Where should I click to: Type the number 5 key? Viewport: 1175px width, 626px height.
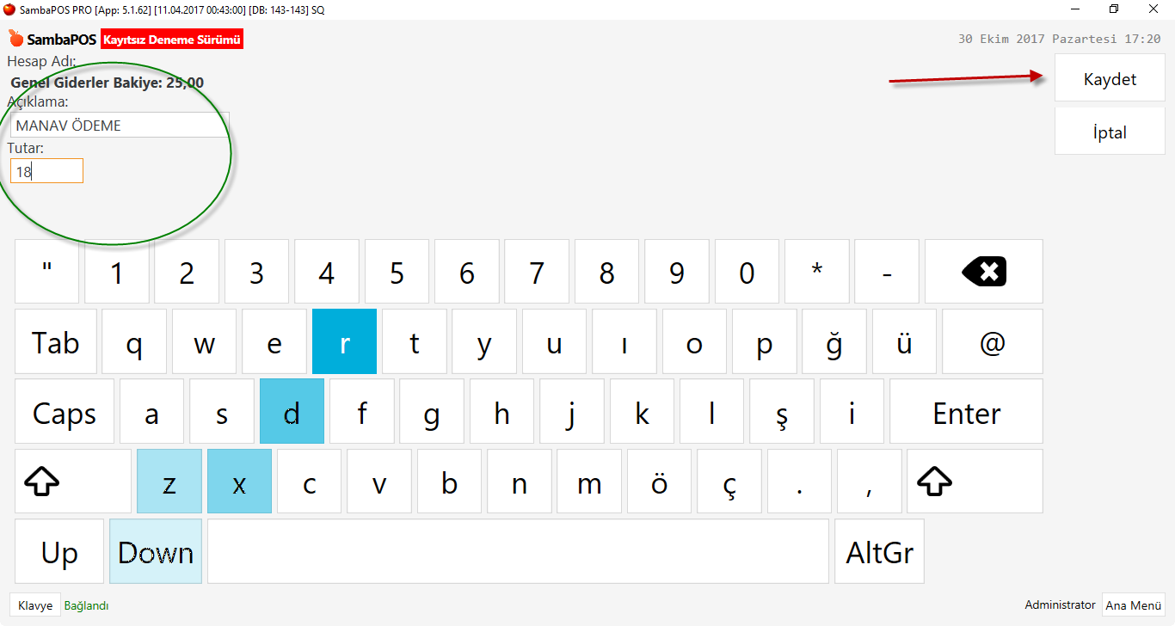coord(397,273)
